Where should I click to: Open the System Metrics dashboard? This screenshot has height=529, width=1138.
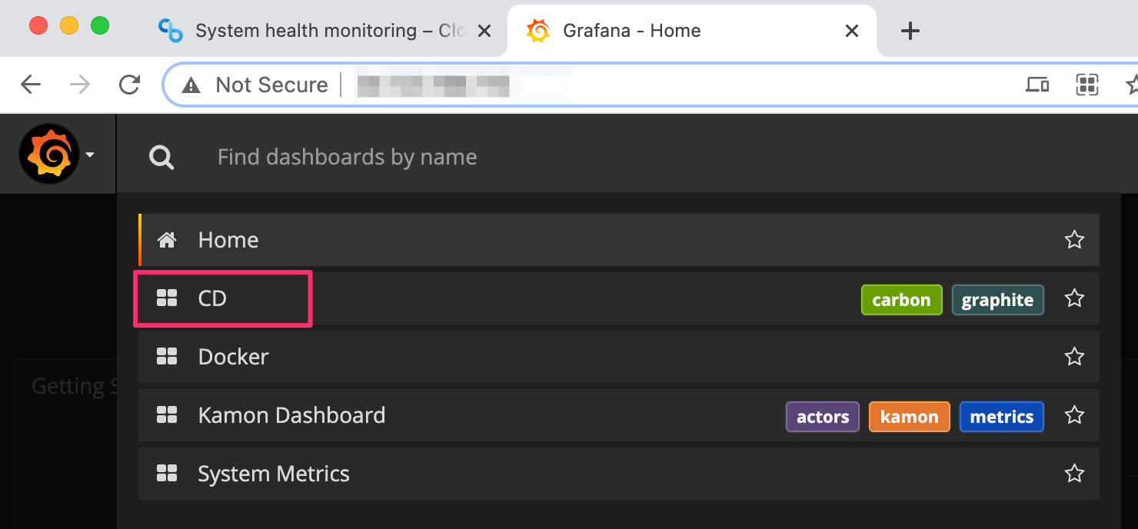pos(273,474)
